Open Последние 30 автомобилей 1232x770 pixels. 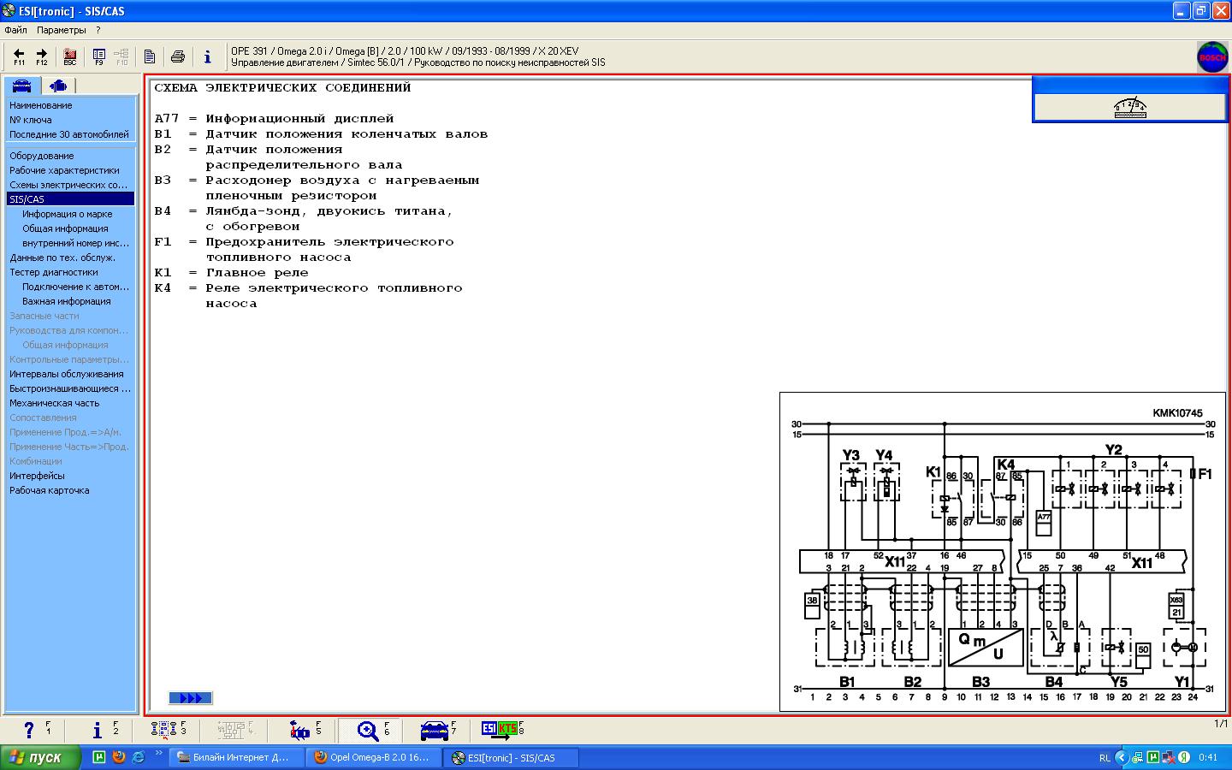pyautogui.click(x=69, y=134)
